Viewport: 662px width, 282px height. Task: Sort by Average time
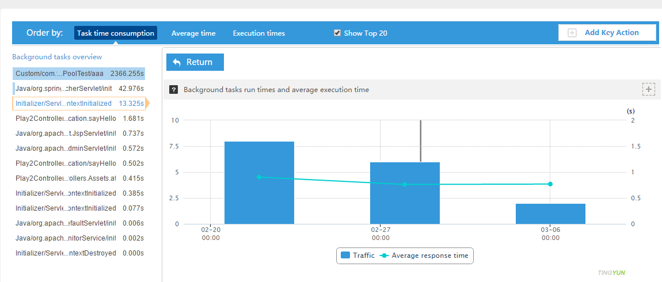tap(193, 33)
